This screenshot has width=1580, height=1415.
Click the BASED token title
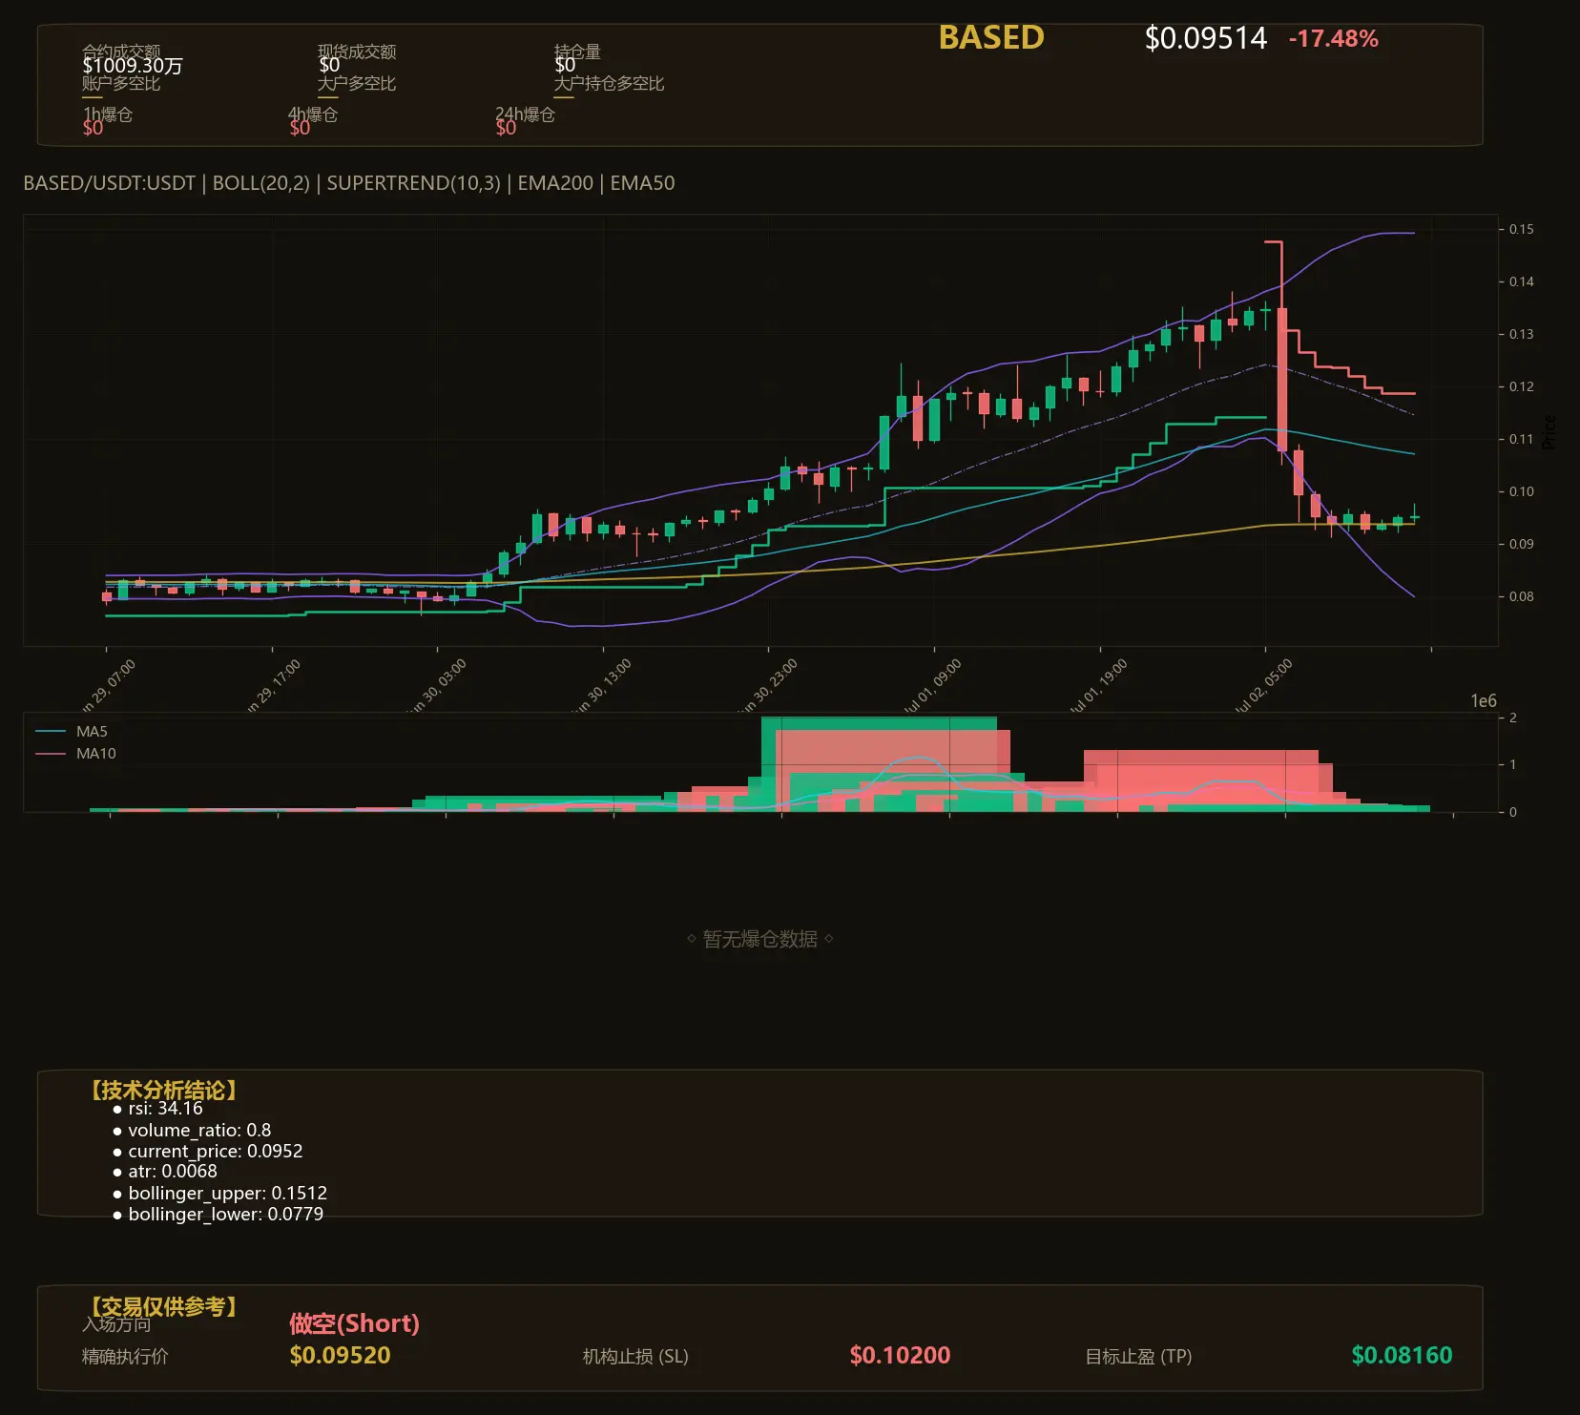pos(991,37)
